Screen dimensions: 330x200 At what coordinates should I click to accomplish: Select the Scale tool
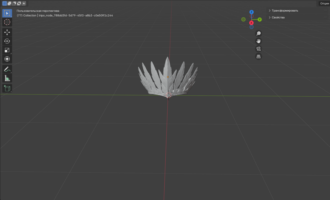(7, 50)
